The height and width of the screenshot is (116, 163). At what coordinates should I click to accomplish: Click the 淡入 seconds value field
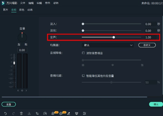coord(151,24)
